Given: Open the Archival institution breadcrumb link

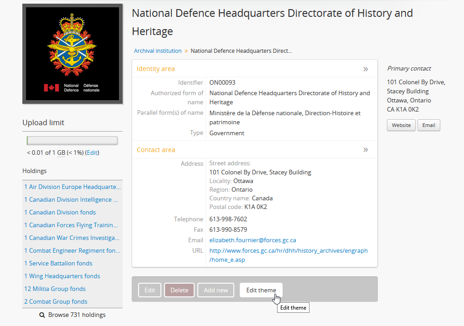Looking at the screenshot, I should (x=158, y=51).
